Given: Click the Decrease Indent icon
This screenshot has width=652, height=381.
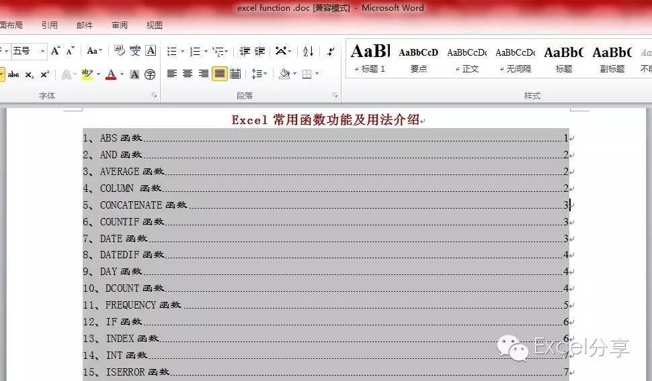Looking at the screenshot, I should click(x=245, y=51).
